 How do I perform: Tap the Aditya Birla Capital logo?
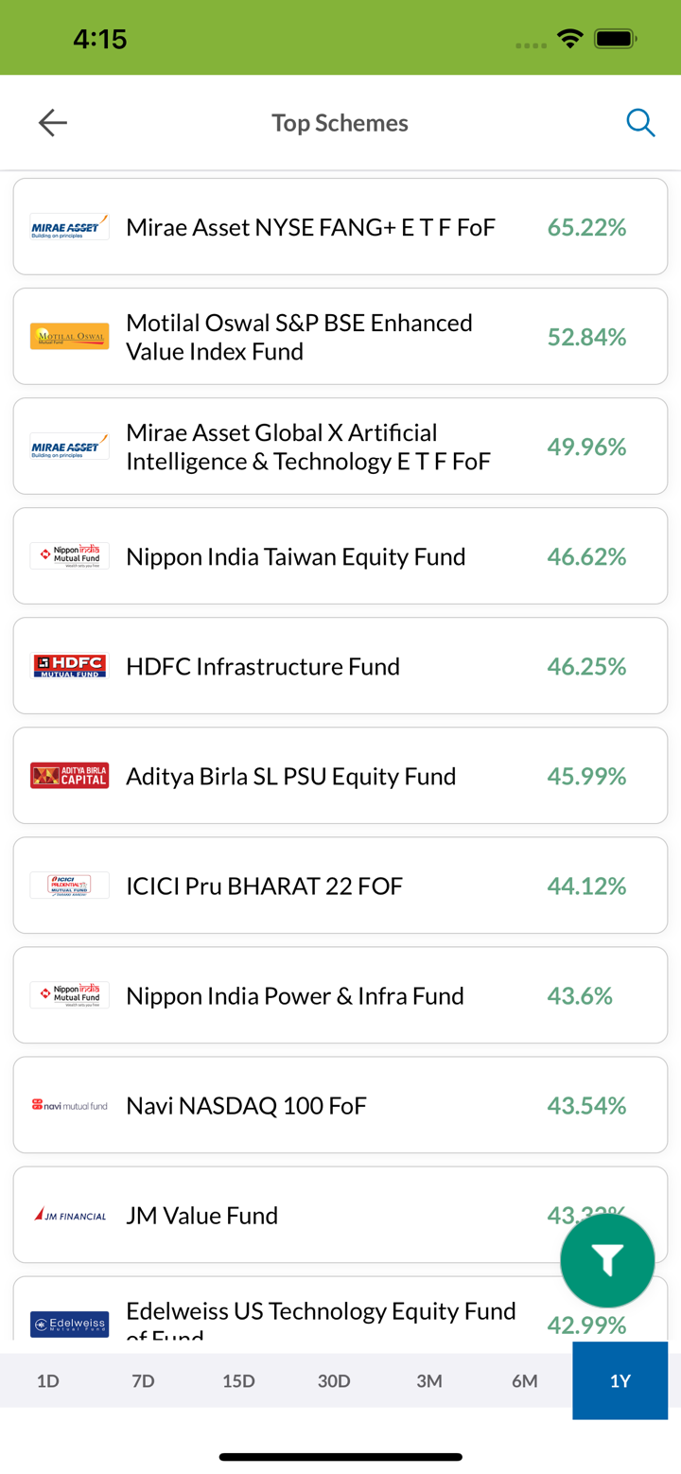(x=70, y=776)
